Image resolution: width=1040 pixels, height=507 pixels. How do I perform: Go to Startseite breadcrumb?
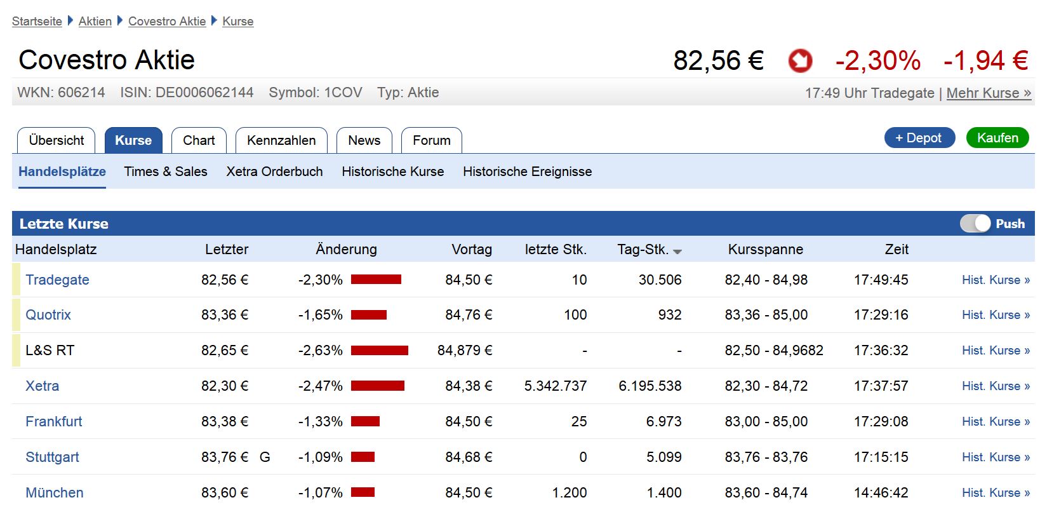coord(37,21)
